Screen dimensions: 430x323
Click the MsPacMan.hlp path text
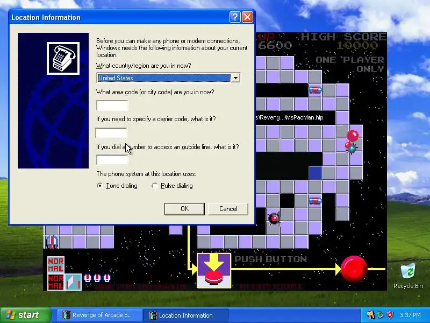click(x=289, y=117)
